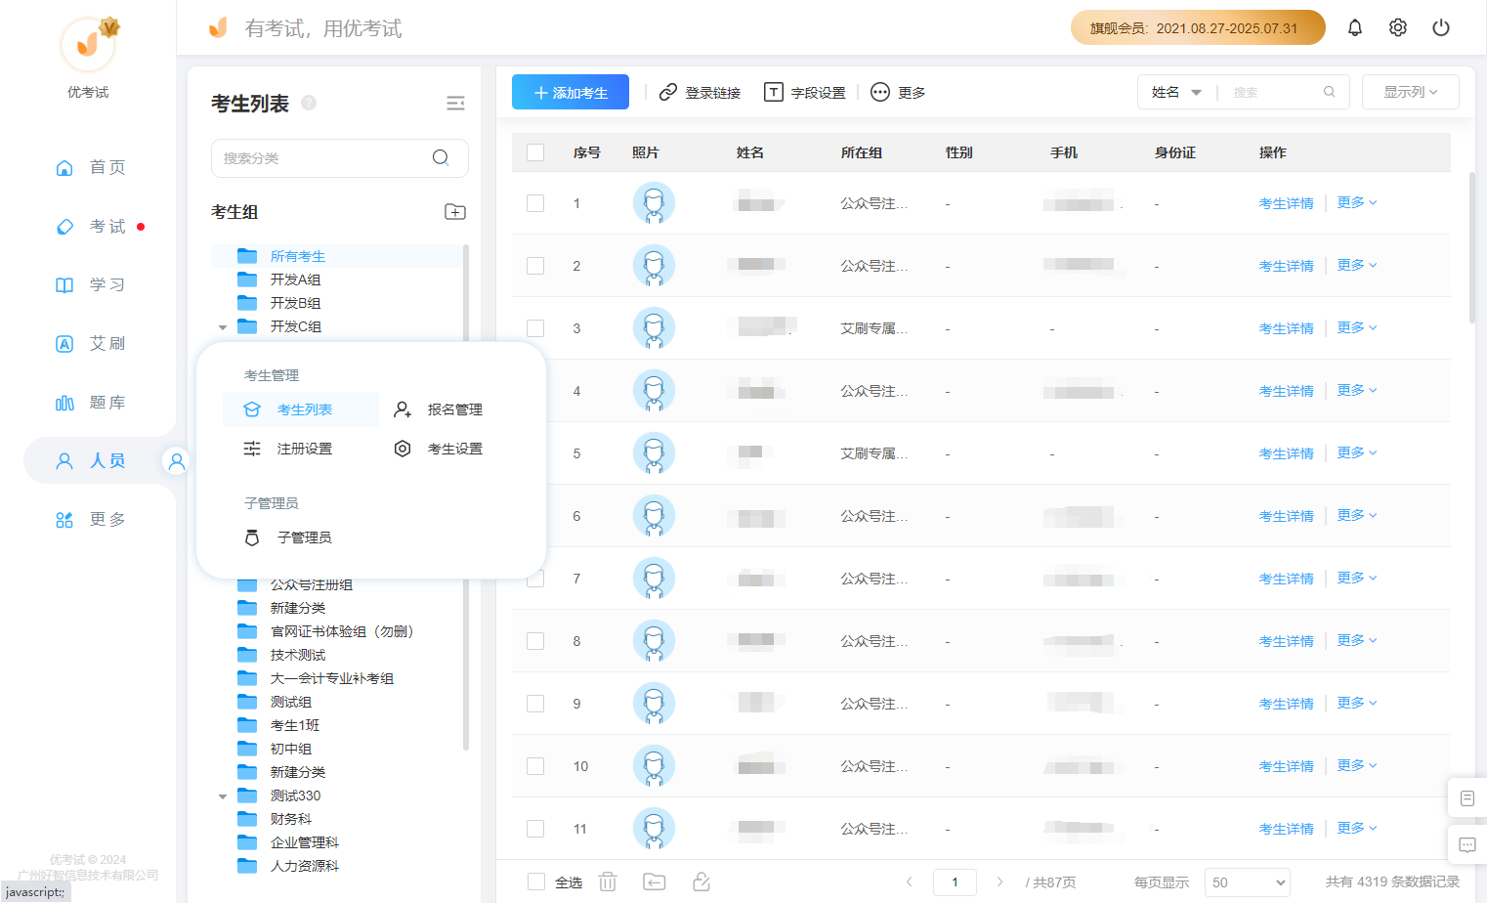Screen dimensions: 1487x903
Task: Click the 更多 ellipsis toolbar icon
Action: point(880,92)
